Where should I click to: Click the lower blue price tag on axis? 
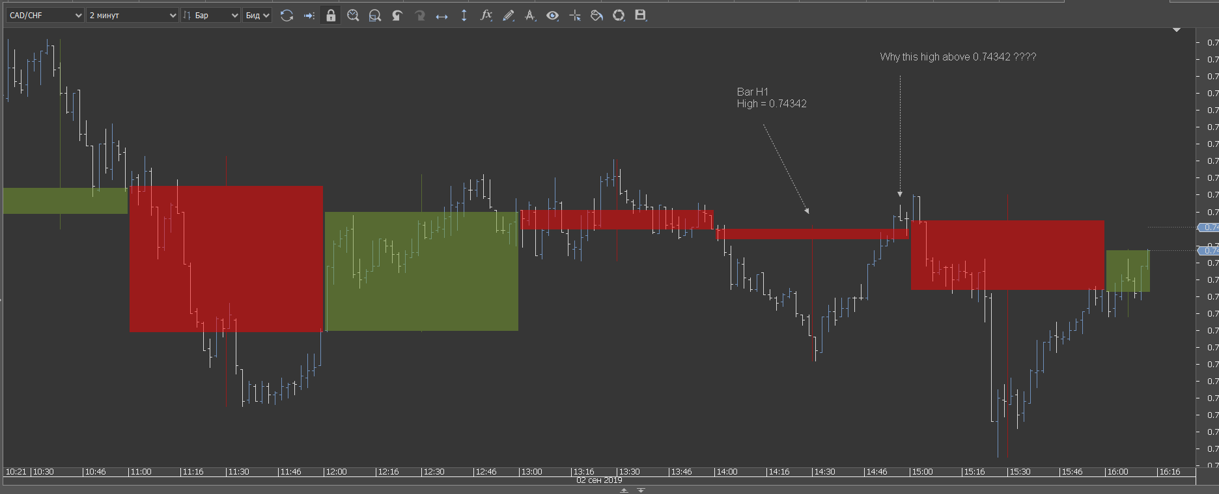pos(1209,250)
